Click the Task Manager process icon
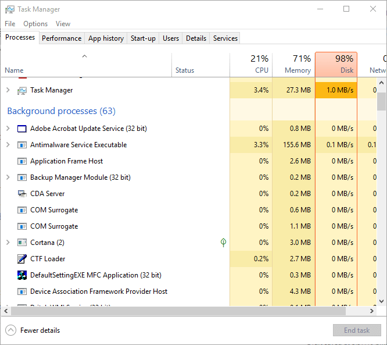 (x=21, y=91)
